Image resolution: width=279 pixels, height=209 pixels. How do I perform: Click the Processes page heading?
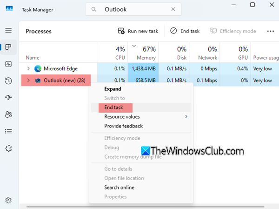point(39,31)
